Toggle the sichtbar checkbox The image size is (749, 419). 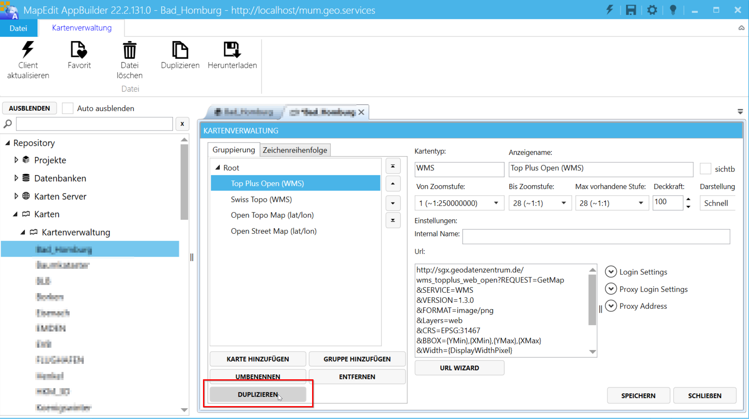click(705, 169)
